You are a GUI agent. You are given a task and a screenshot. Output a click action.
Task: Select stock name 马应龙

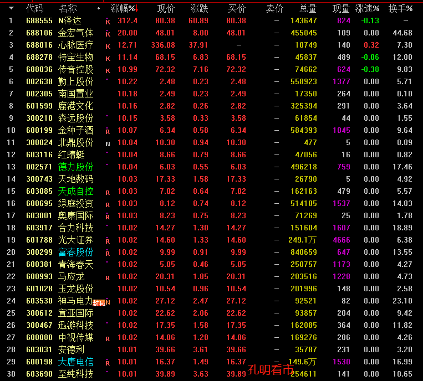pyautogui.click(x=72, y=276)
